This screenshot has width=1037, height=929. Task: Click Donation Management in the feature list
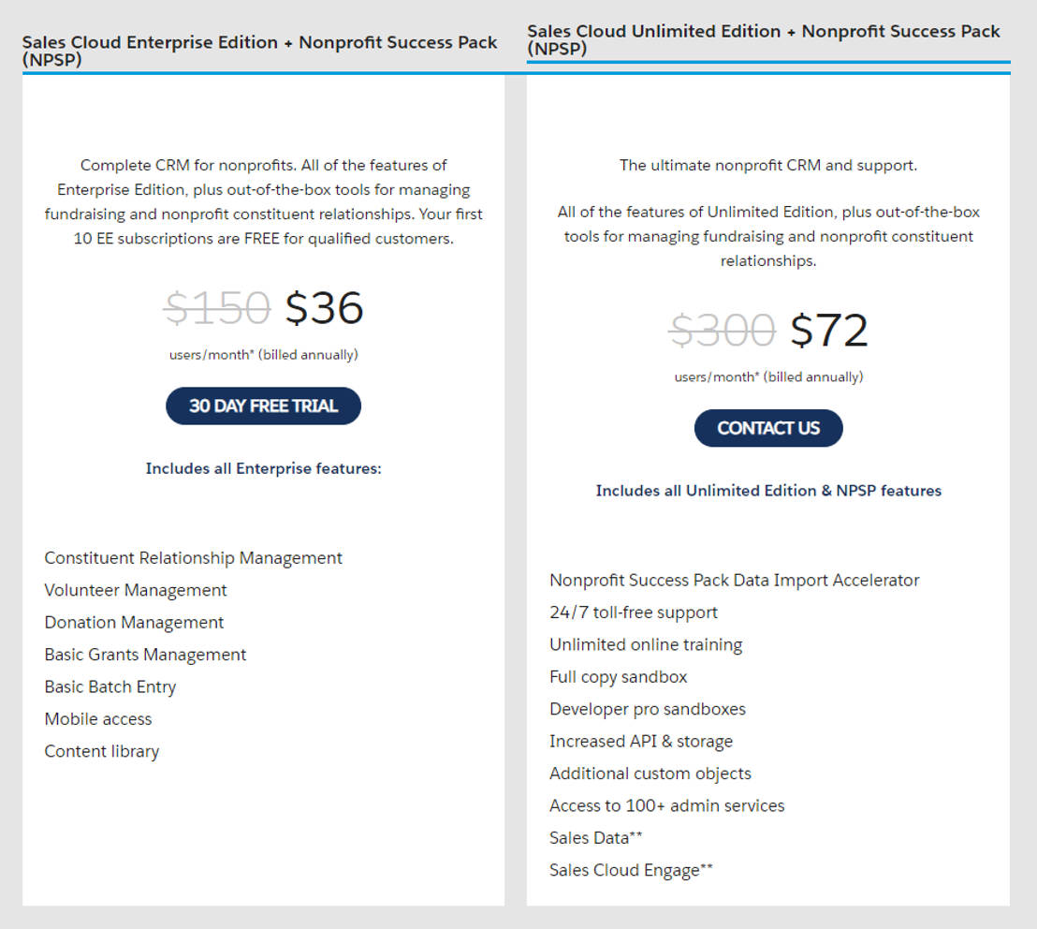point(134,623)
